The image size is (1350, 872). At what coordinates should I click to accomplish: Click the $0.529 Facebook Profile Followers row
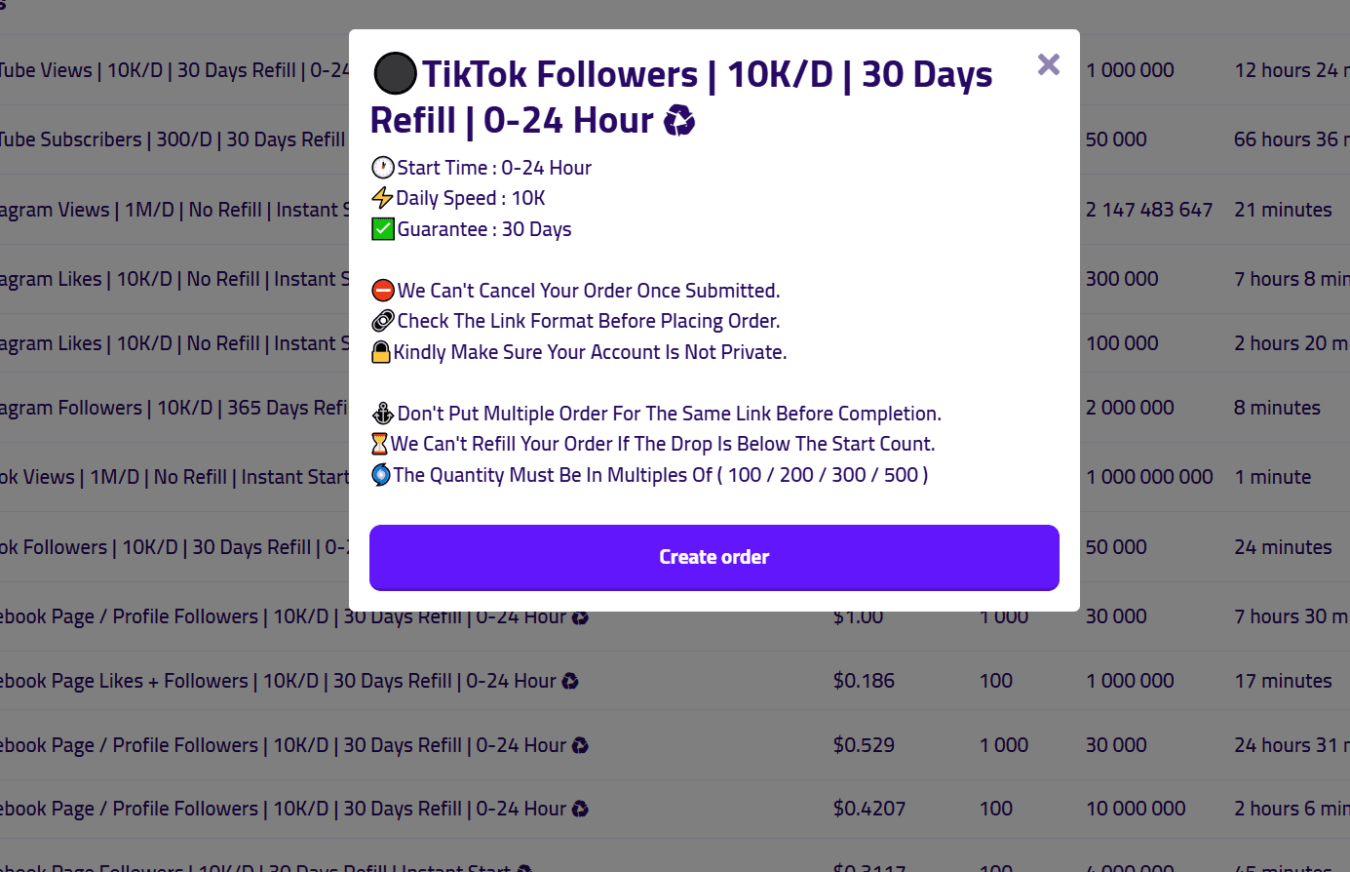click(675, 745)
